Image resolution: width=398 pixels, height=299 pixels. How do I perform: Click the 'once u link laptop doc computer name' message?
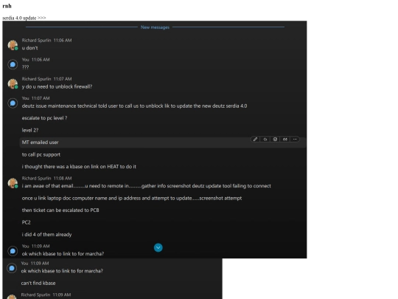pos(132,198)
